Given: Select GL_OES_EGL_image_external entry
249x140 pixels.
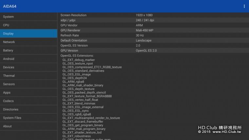Looking at the screenshot, I should coord(83,107).
